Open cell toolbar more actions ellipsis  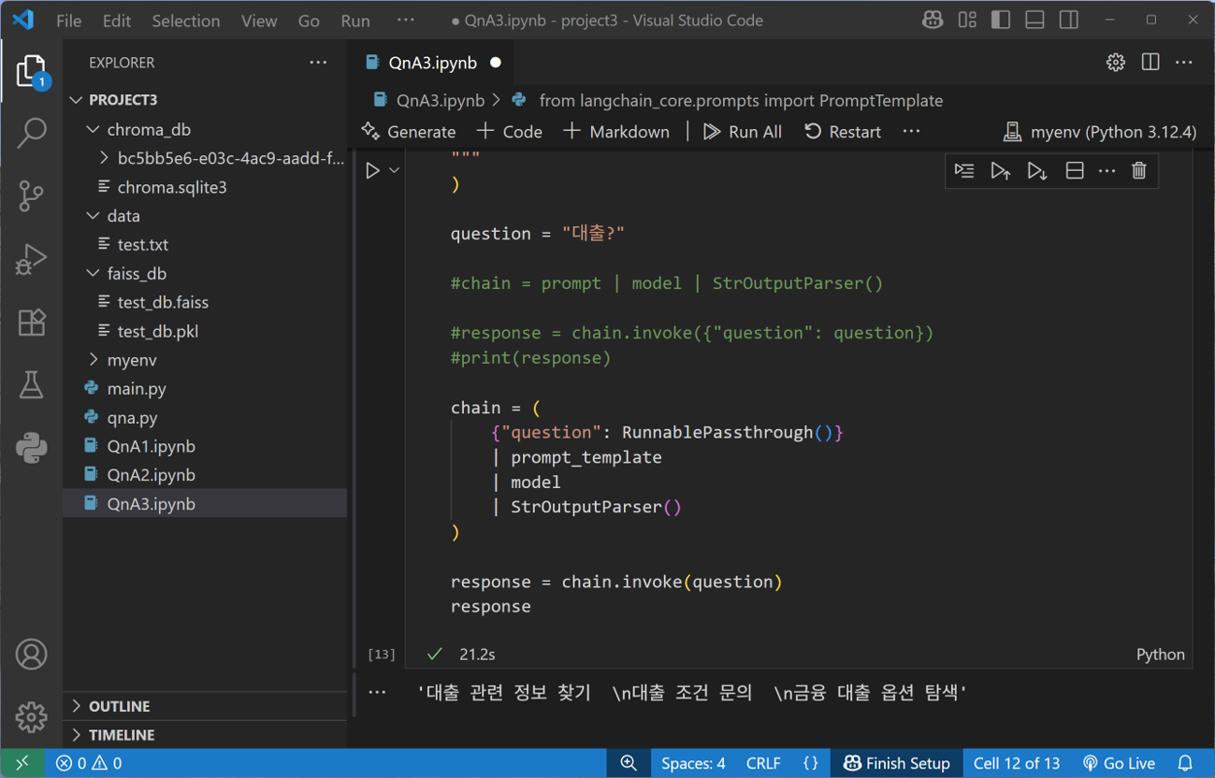click(1107, 171)
